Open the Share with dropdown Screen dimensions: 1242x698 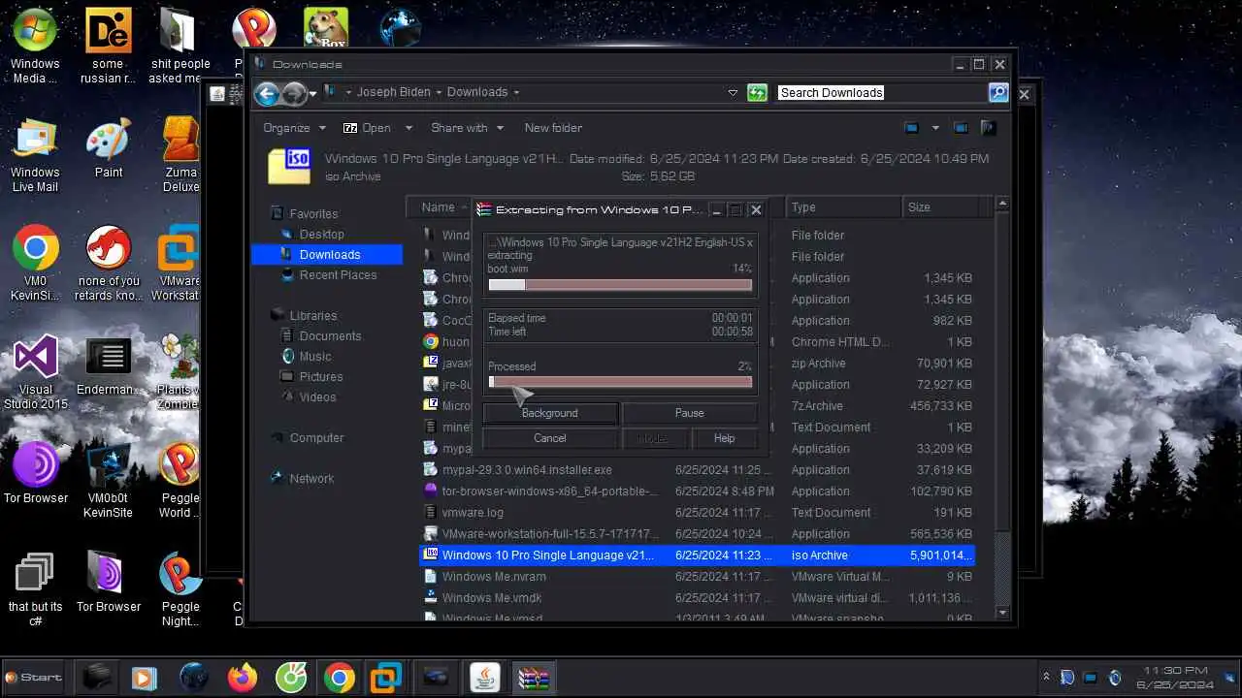(x=468, y=128)
